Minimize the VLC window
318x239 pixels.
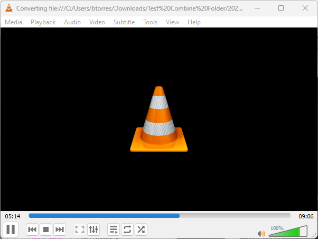click(x=257, y=8)
